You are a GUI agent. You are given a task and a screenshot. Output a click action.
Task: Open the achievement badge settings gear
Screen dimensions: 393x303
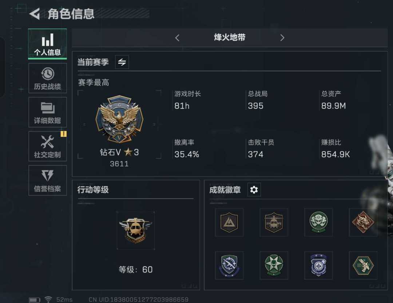click(254, 190)
